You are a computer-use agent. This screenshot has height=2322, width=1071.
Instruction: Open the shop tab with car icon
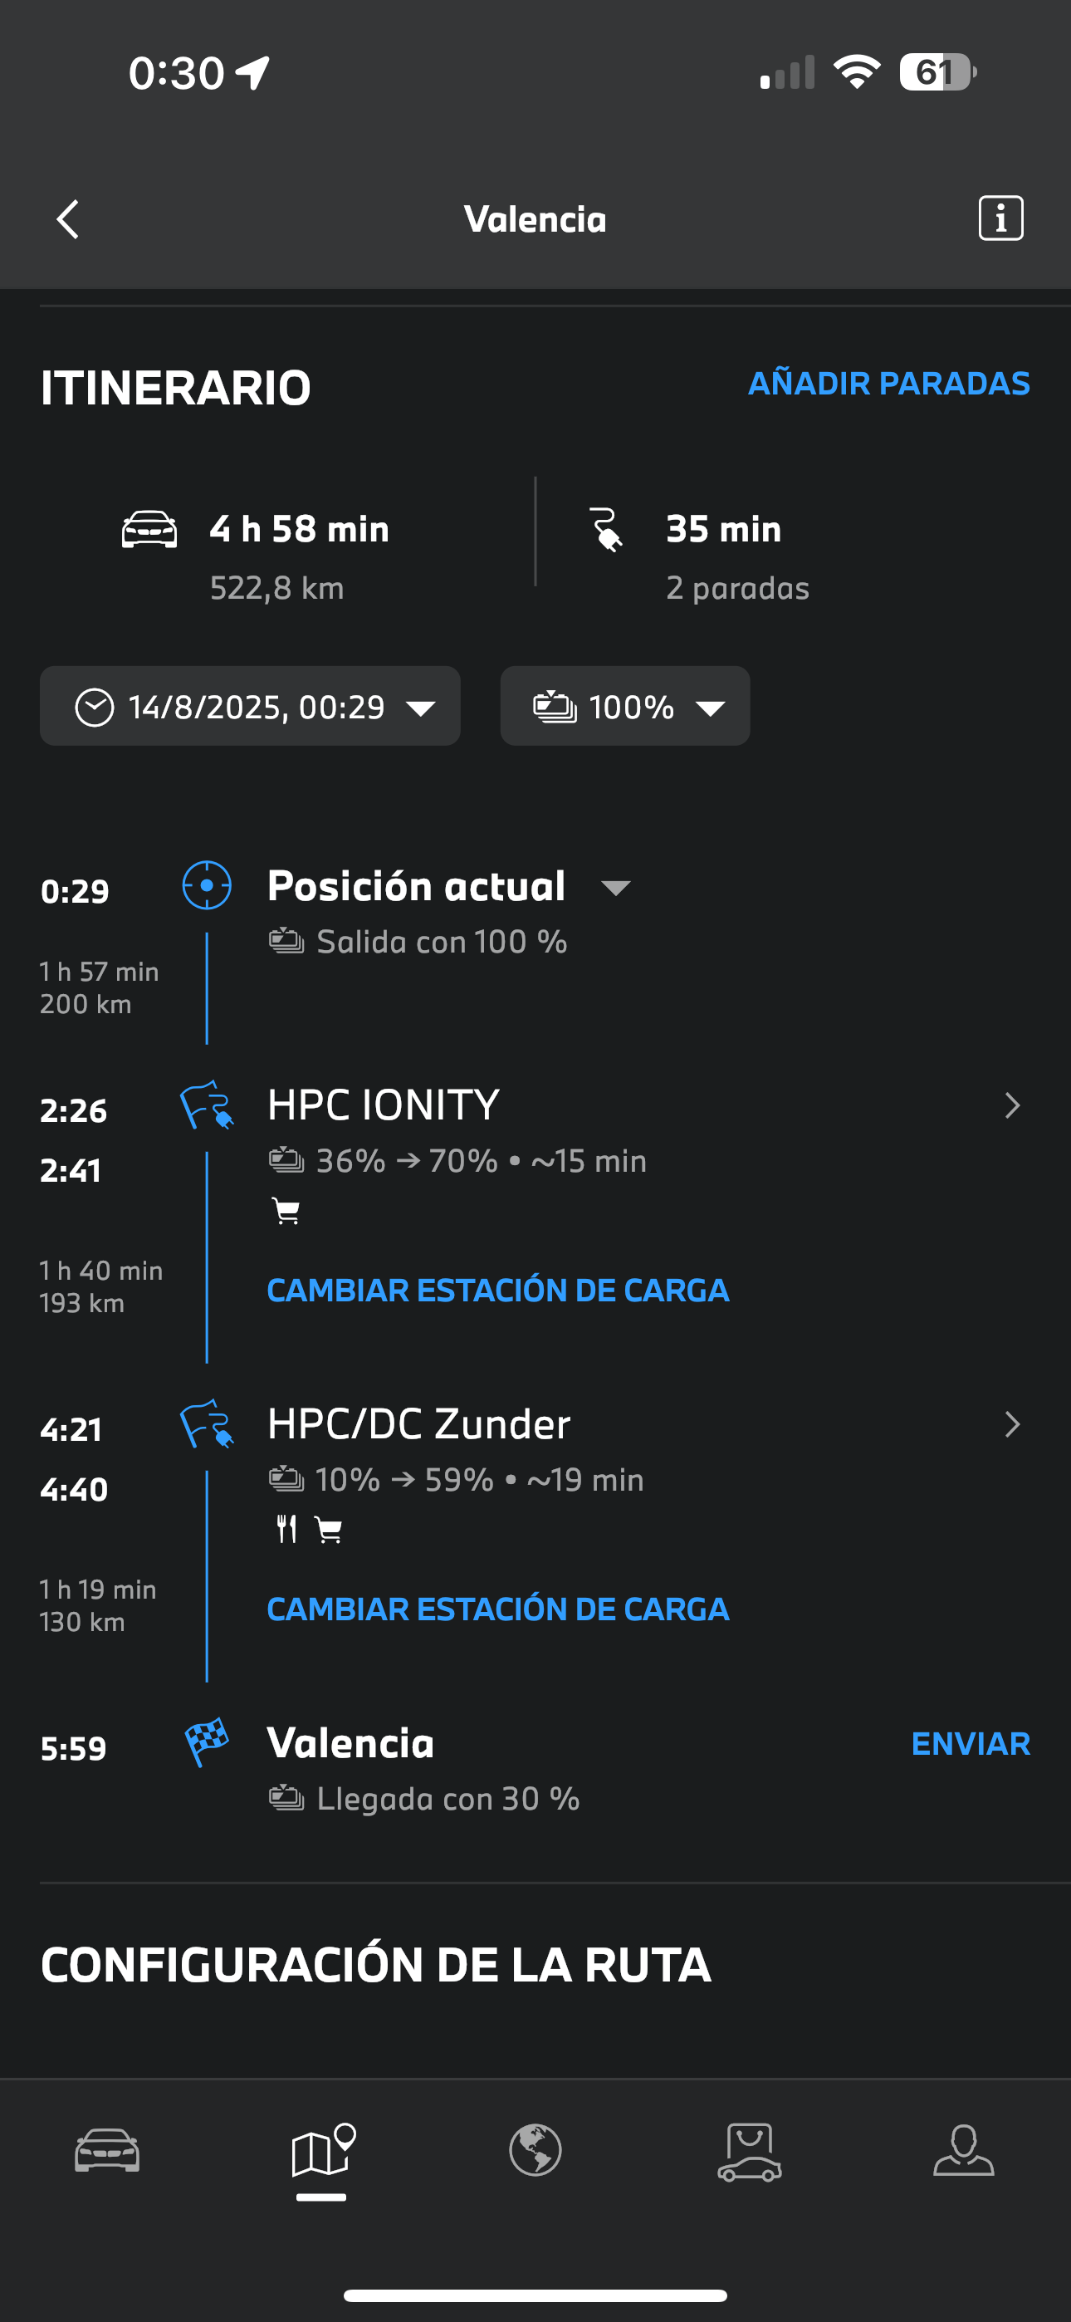point(749,2152)
